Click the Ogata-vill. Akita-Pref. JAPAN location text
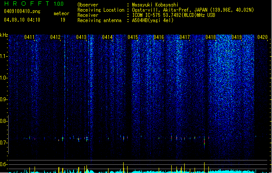This screenshot has width=272, height=173. (x=193, y=10)
